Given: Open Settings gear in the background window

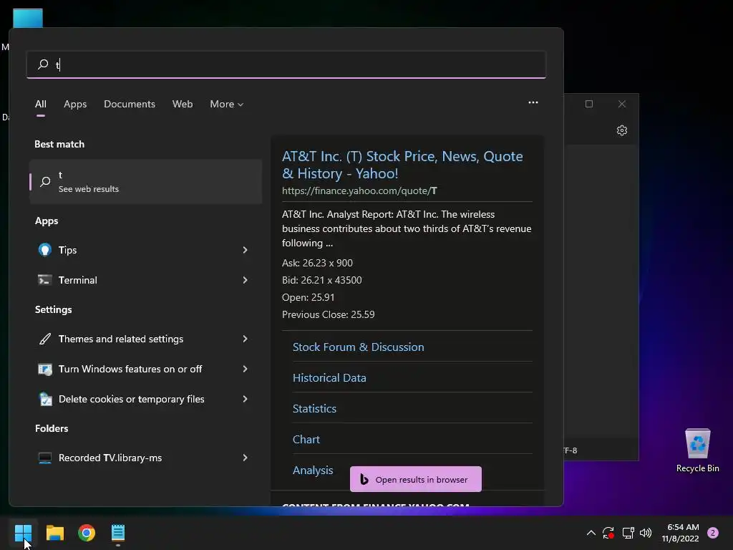Looking at the screenshot, I should [622, 130].
